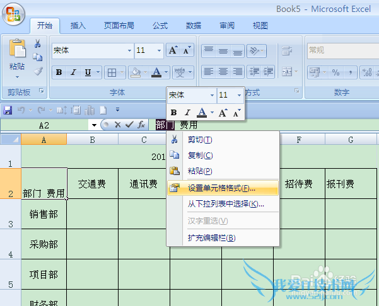Image resolution: width=379 pixels, height=306 pixels.
Task: Toggle Italic in the ribbon font group
Action: 74,72
